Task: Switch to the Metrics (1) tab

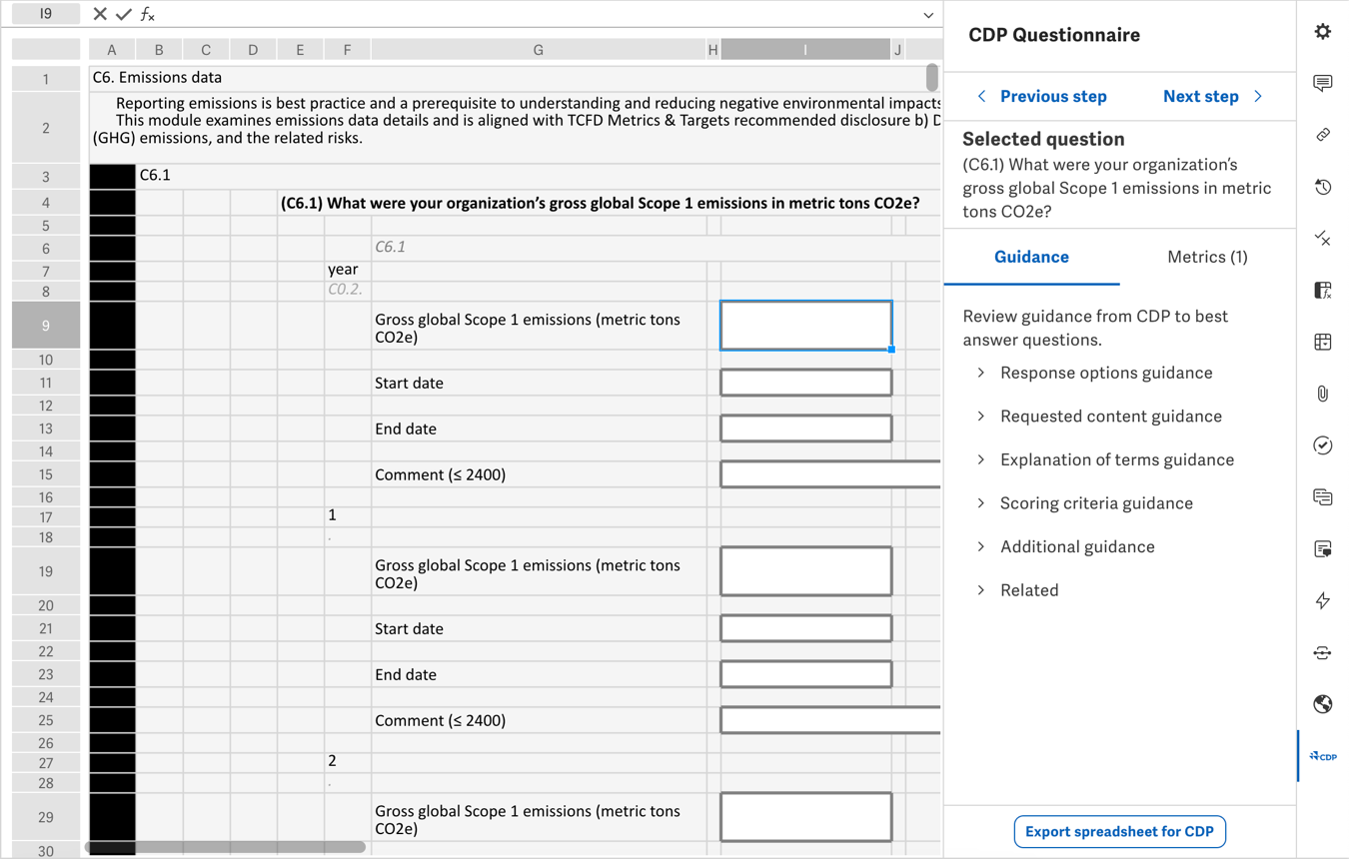Action: pyautogui.click(x=1207, y=258)
